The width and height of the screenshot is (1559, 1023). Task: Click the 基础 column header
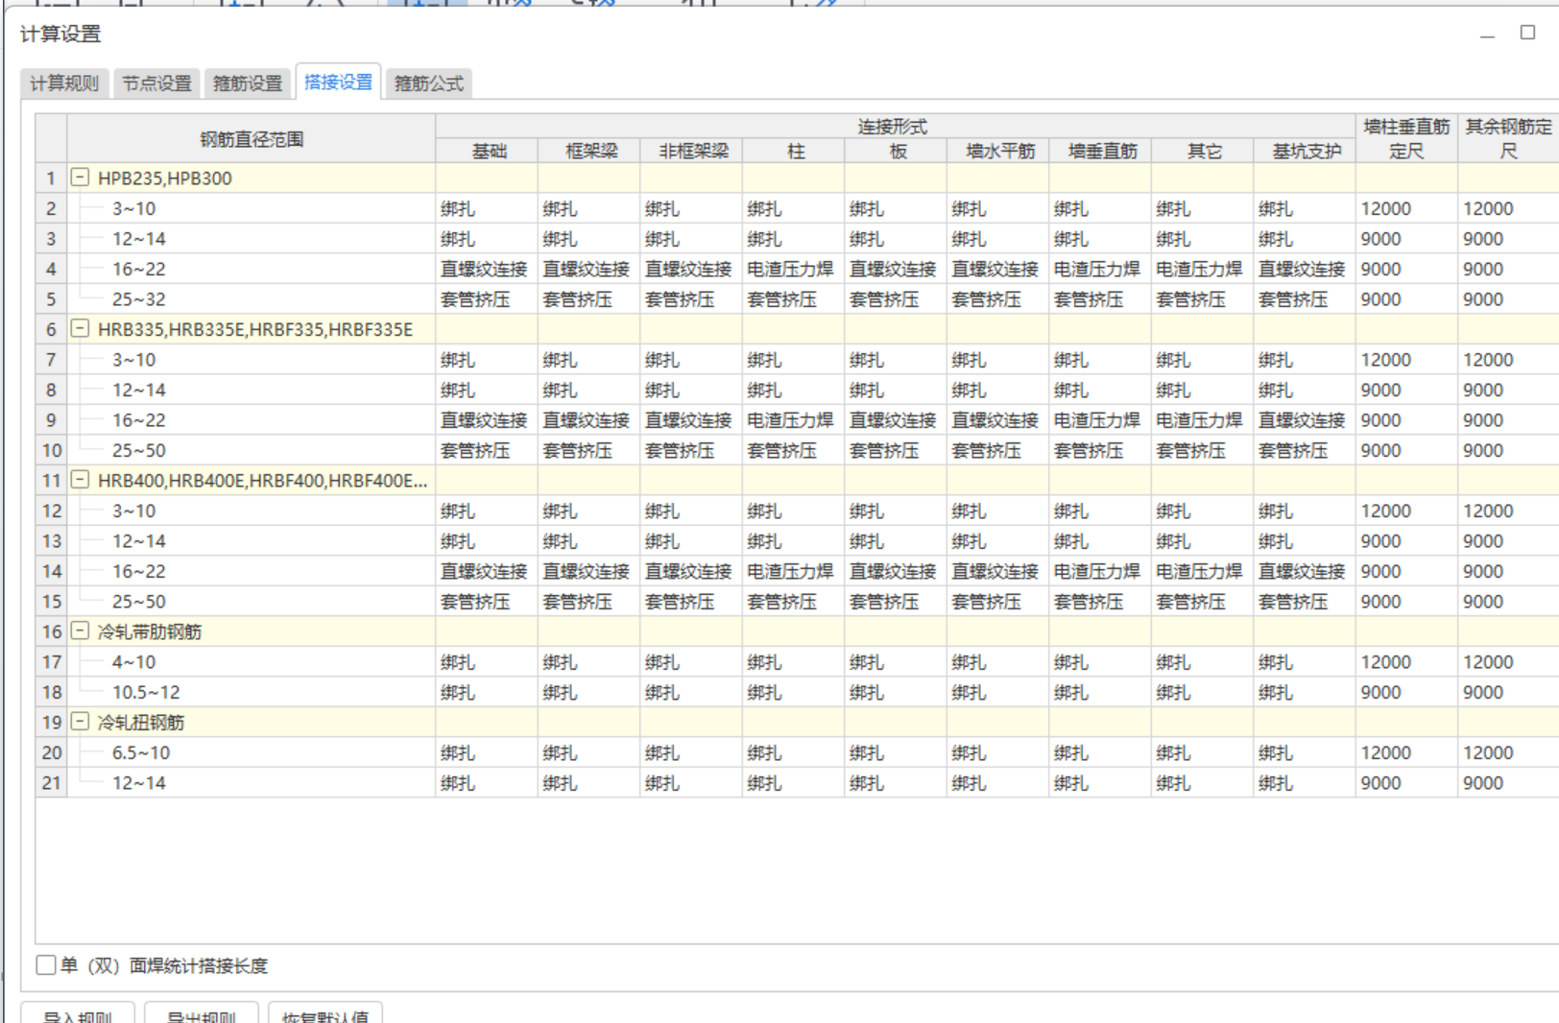[x=488, y=151]
